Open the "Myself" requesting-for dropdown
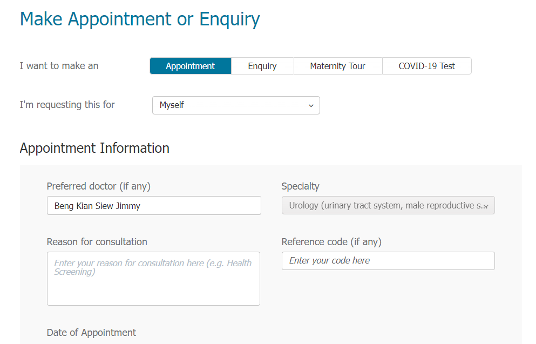The width and height of the screenshot is (536, 344). coord(236,105)
